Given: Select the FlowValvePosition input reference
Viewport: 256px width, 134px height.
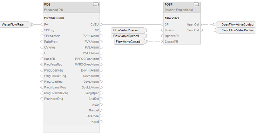Looking at the screenshot, I should 129,30.
